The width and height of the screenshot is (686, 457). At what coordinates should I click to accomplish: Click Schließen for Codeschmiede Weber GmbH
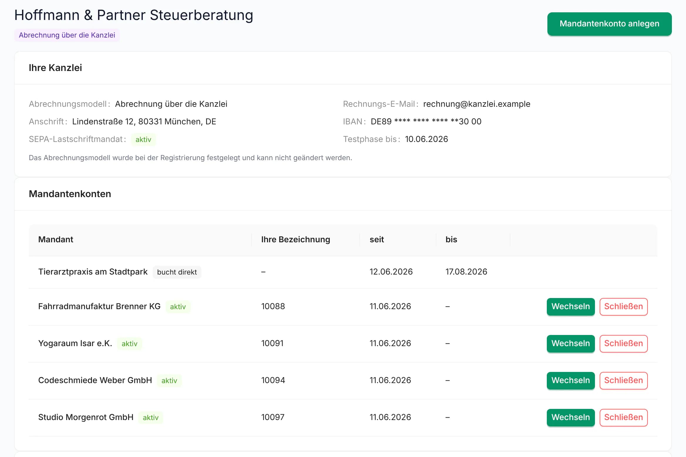pos(623,380)
